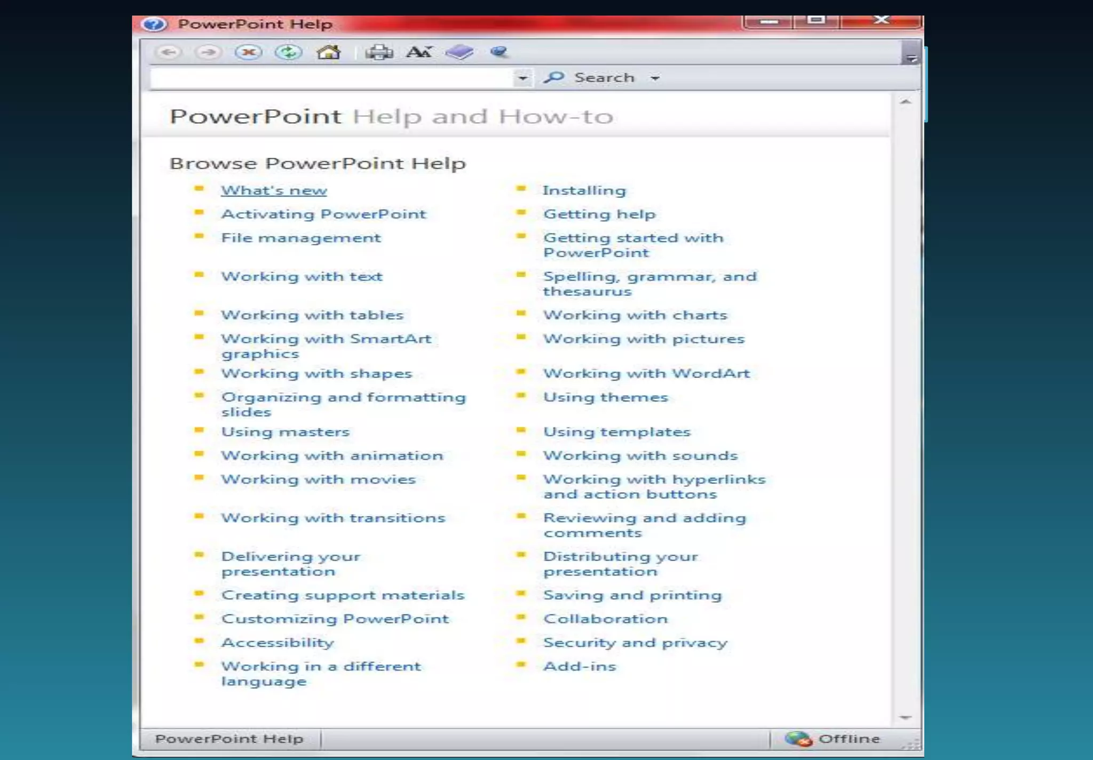
Task: Click the Offline connection status indicator
Action: tap(833, 739)
